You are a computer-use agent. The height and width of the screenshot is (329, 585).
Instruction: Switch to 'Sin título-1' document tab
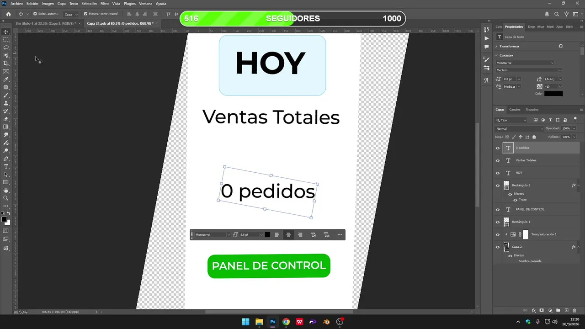point(46,23)
